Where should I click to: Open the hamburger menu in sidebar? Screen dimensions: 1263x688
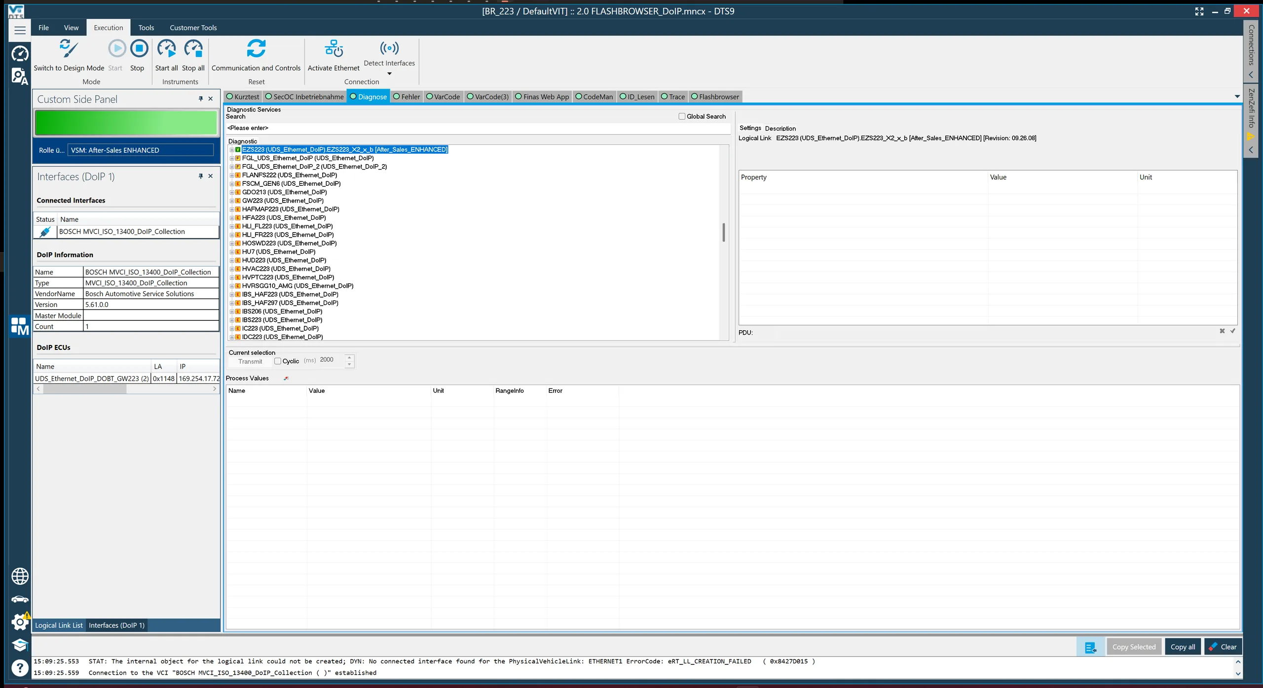pos(20,31)
